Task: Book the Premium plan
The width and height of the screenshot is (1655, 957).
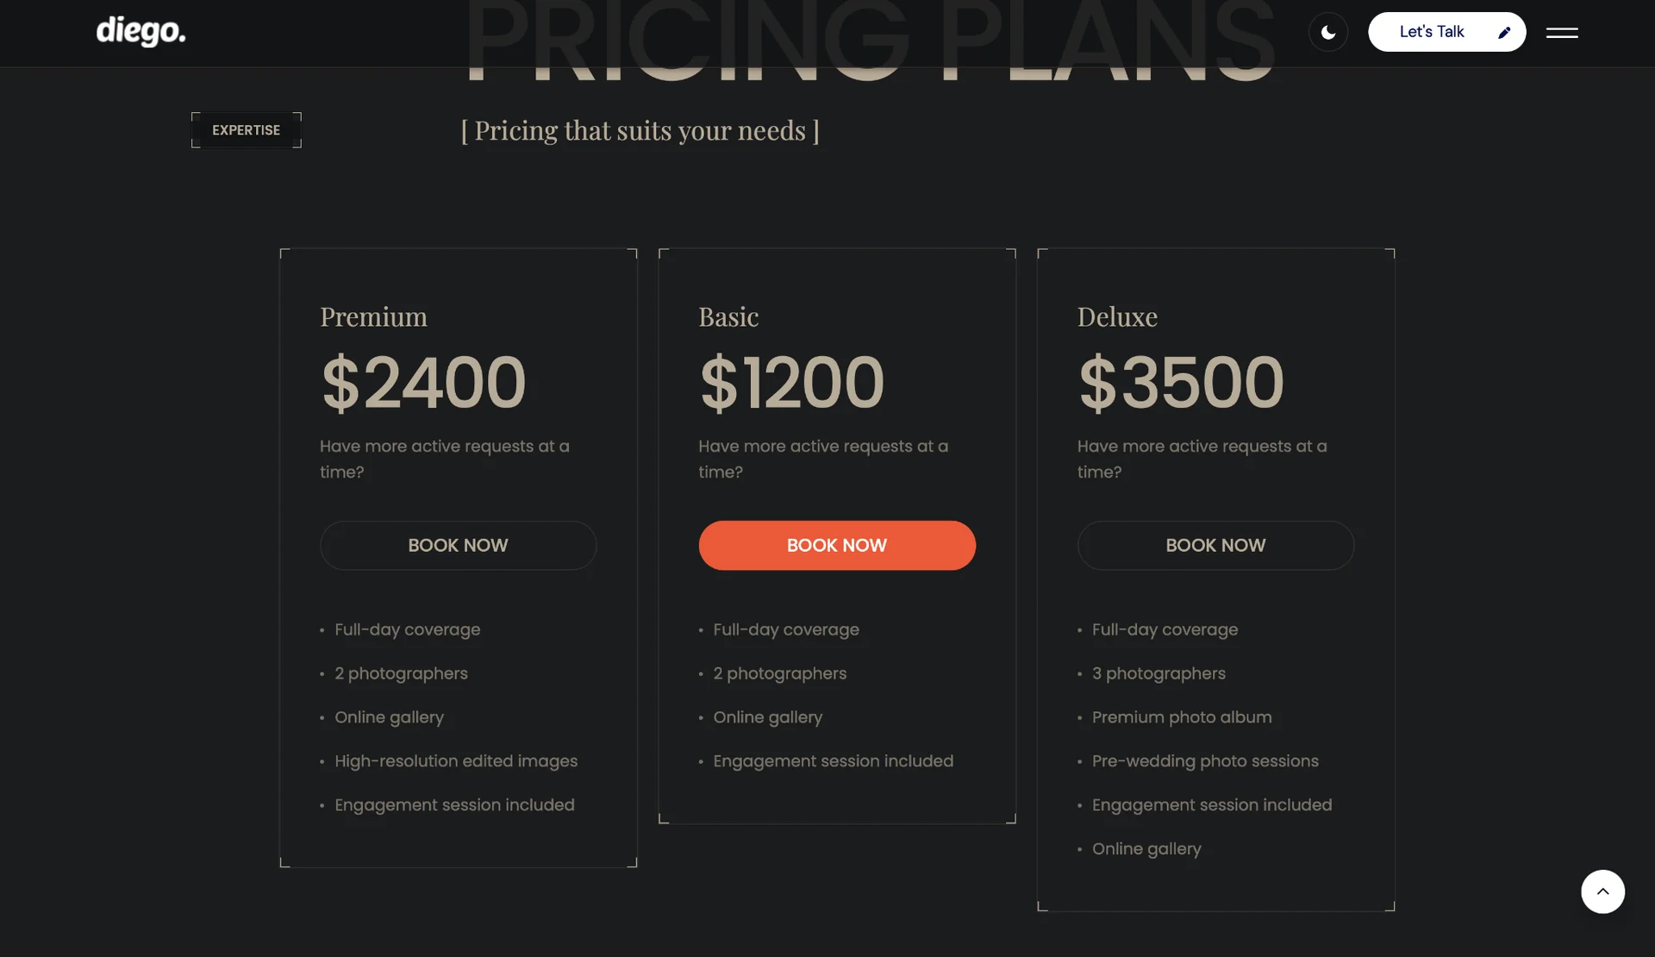Action: (458, 545)
